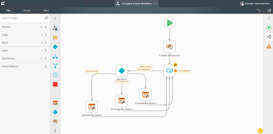Click the Create Reference workflow step
The width and height of the screenshot is (273, 134).
pos(169,47)
